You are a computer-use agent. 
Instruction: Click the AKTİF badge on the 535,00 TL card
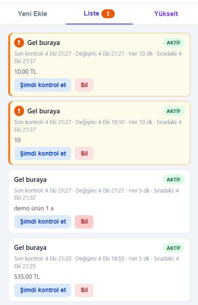click(174, 248)
